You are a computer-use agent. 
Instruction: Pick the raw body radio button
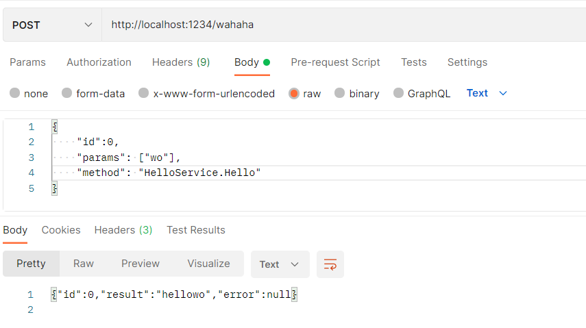(x=294, y=93)
